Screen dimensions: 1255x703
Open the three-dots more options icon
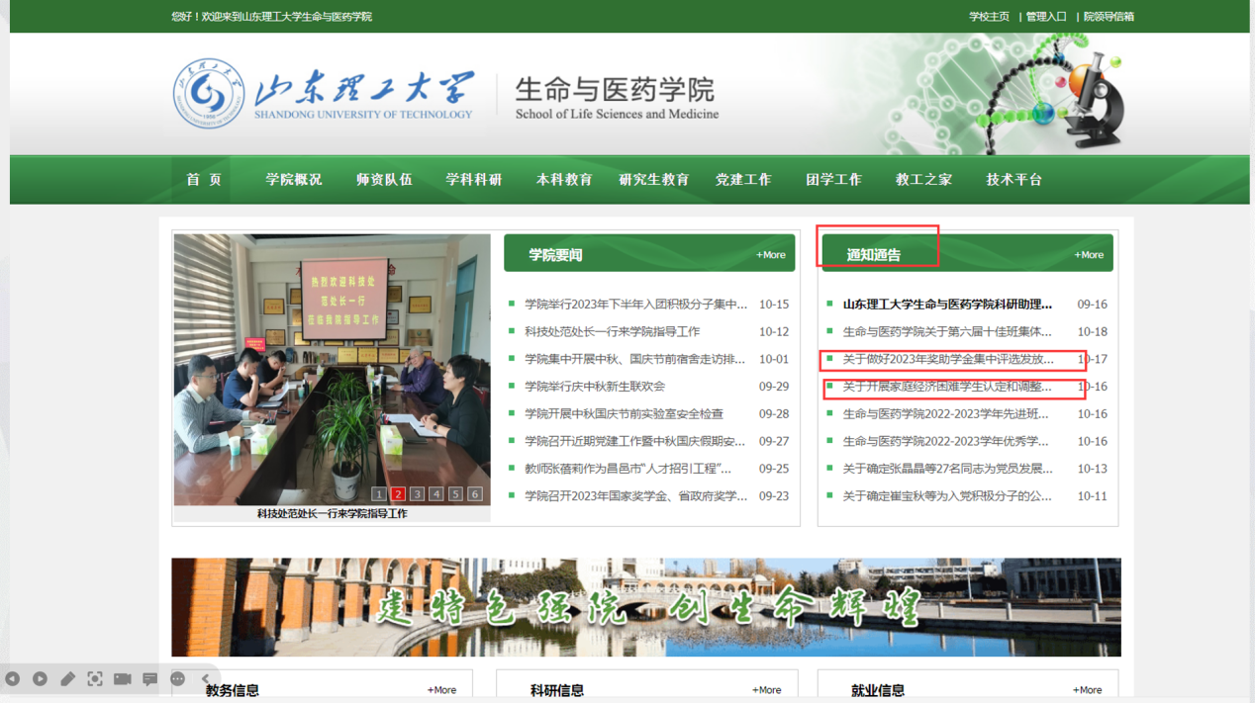(x=178, y=679)
